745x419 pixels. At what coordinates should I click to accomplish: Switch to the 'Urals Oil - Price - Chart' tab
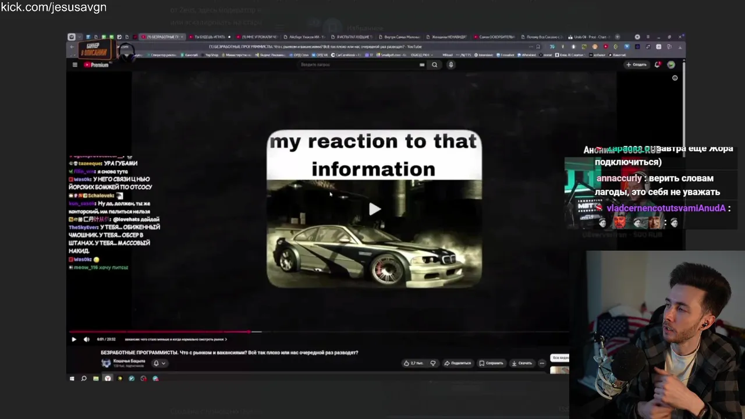coord(590,37)
